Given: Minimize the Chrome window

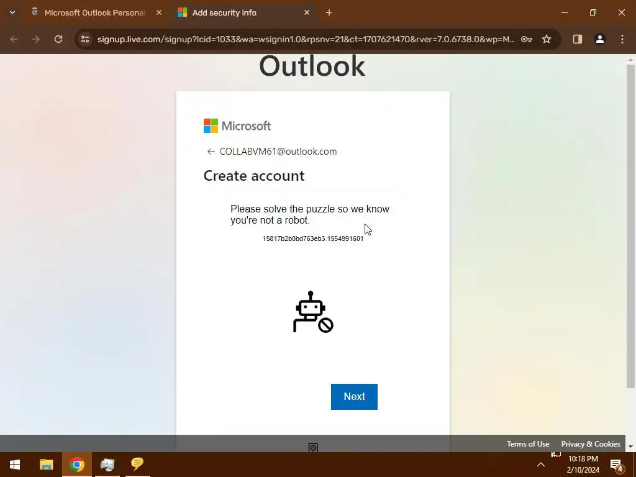Looking at the screenshot, I should pos(564,12).
